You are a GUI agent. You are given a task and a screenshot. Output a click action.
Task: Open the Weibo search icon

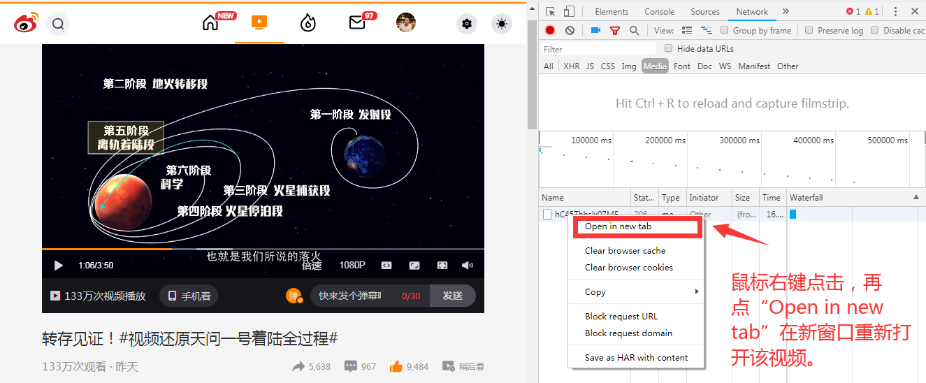[58, 24]
